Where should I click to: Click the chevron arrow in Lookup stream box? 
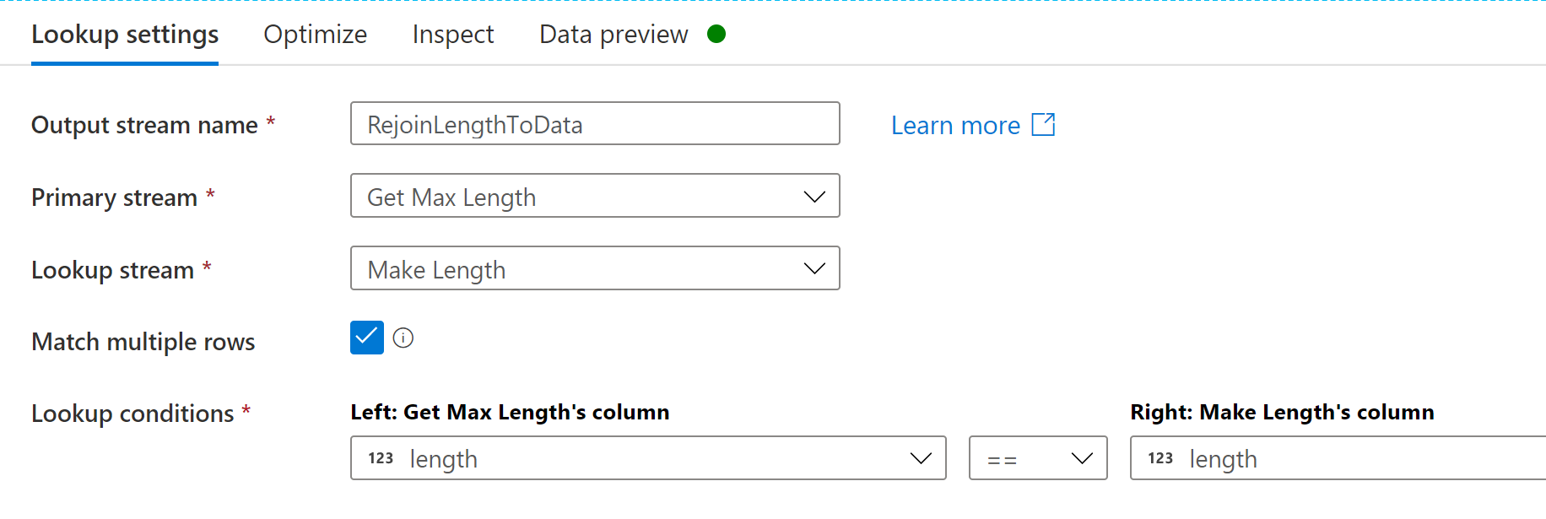click(814, 268)
